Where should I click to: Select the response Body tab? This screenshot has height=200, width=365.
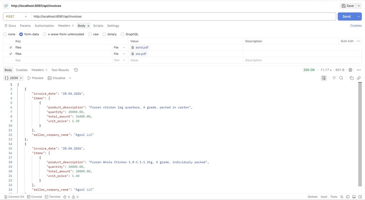click(8, 70)
